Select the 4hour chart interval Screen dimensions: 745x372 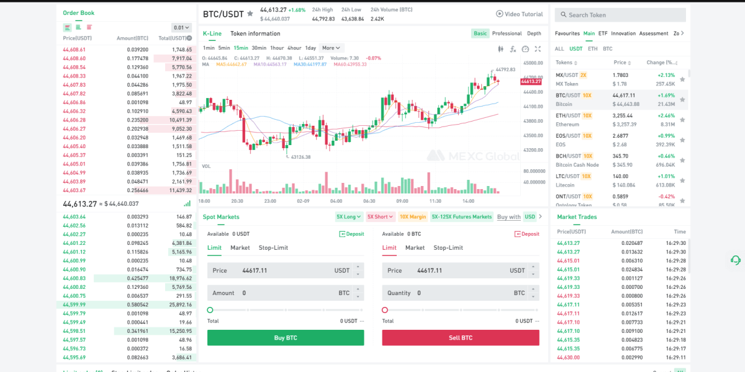(294, 48)
